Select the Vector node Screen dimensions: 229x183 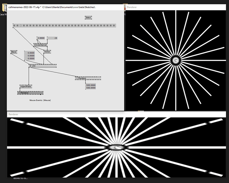(47, 52)
